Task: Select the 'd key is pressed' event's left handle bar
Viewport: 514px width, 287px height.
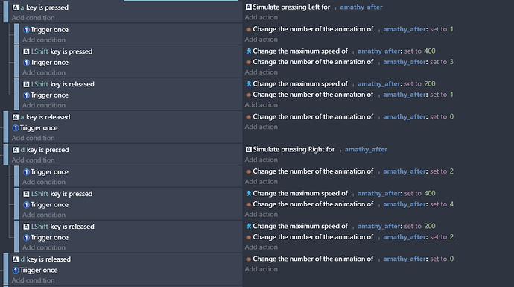Action: 5,154
